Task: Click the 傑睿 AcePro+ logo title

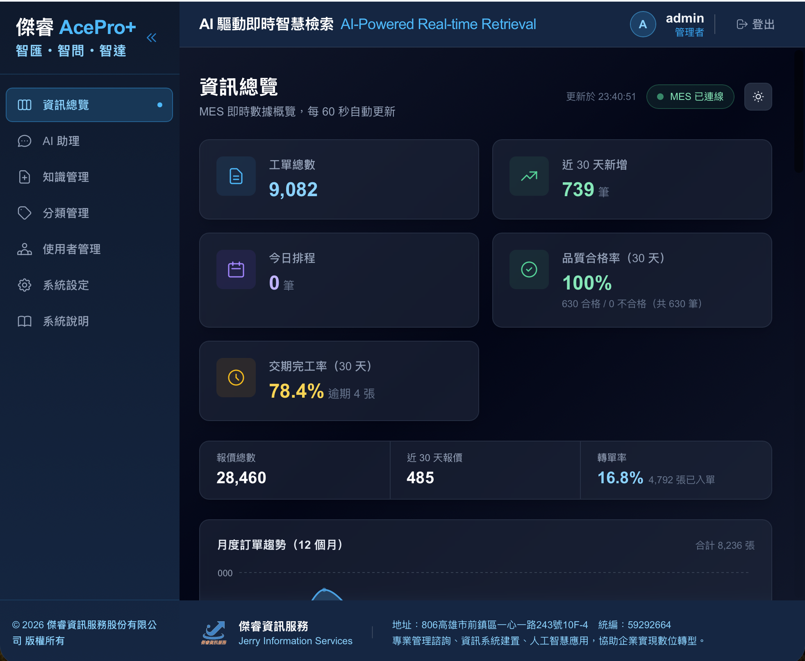Action: (76, 27)
